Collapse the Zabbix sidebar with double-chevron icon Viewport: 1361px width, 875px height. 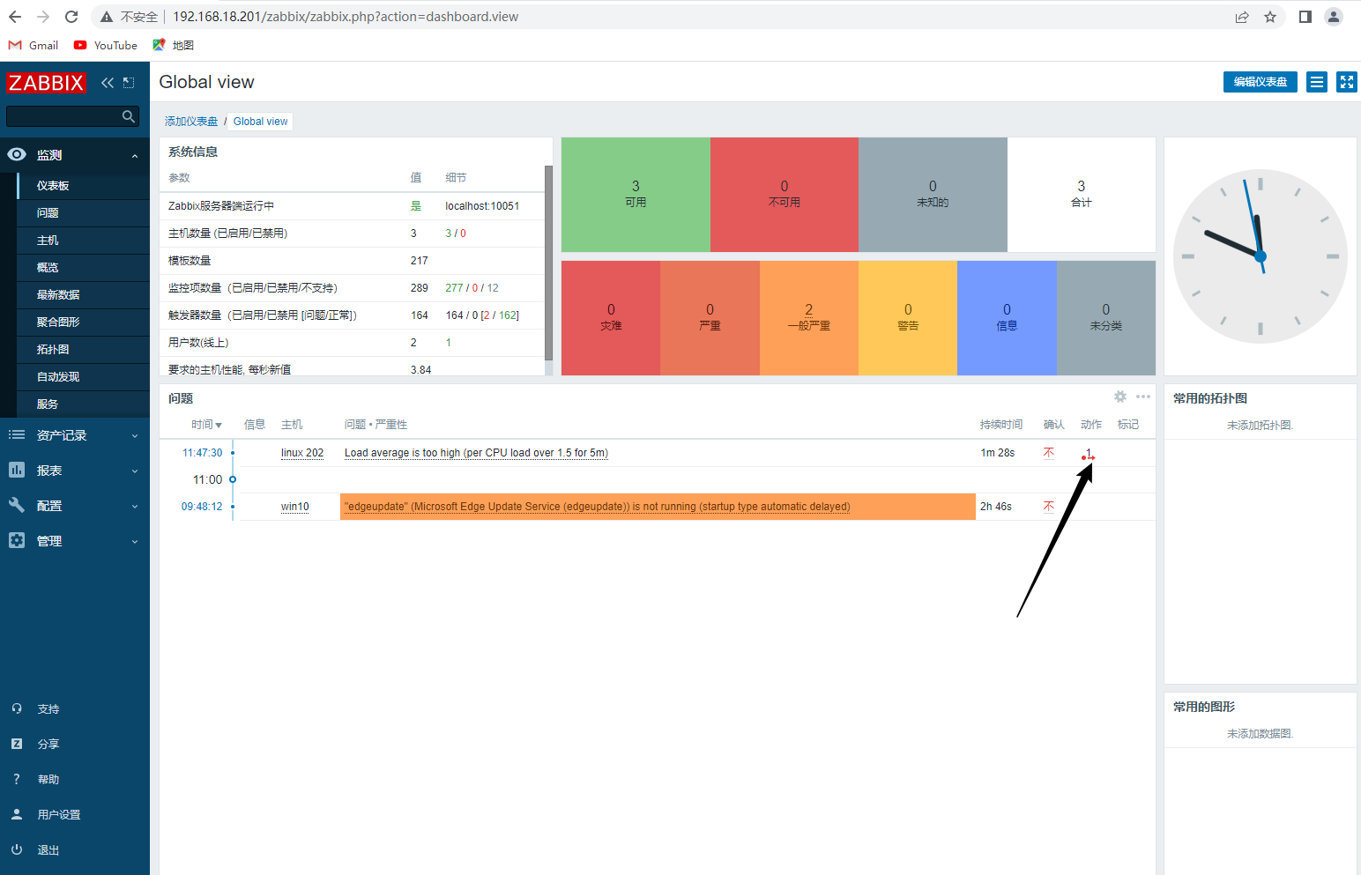(x=108, y=83)
